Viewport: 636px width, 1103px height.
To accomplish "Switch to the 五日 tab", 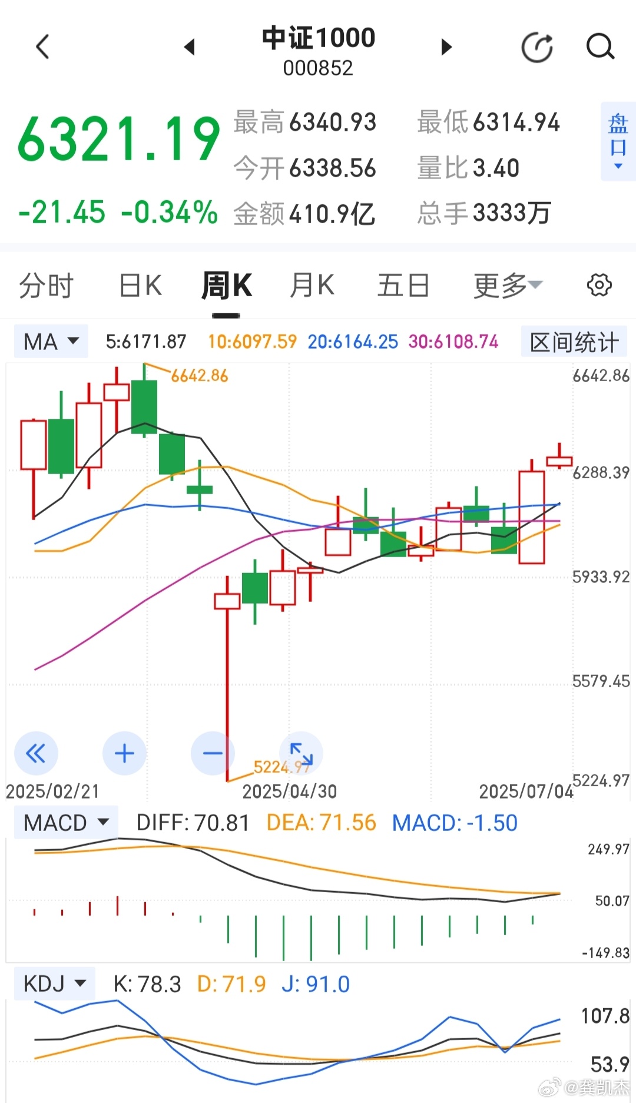I will (403, 286).
